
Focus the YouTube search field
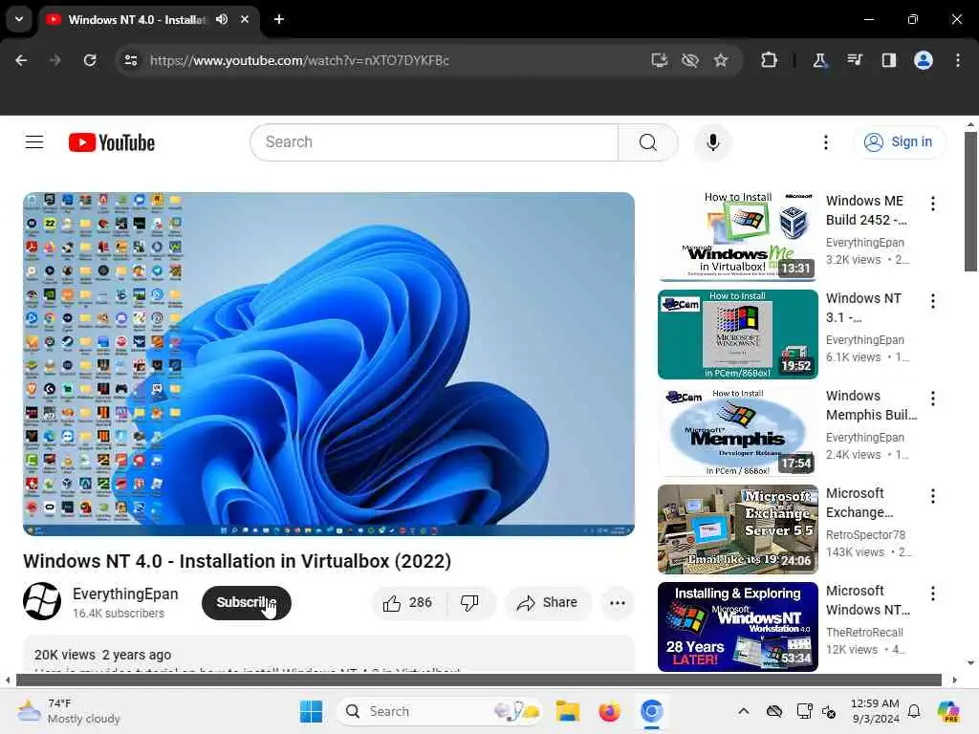434,142
